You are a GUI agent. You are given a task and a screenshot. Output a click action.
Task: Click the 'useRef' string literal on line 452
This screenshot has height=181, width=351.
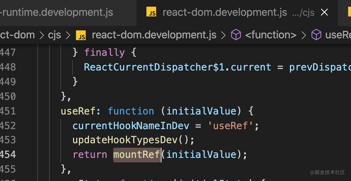[x=230, y=125]
